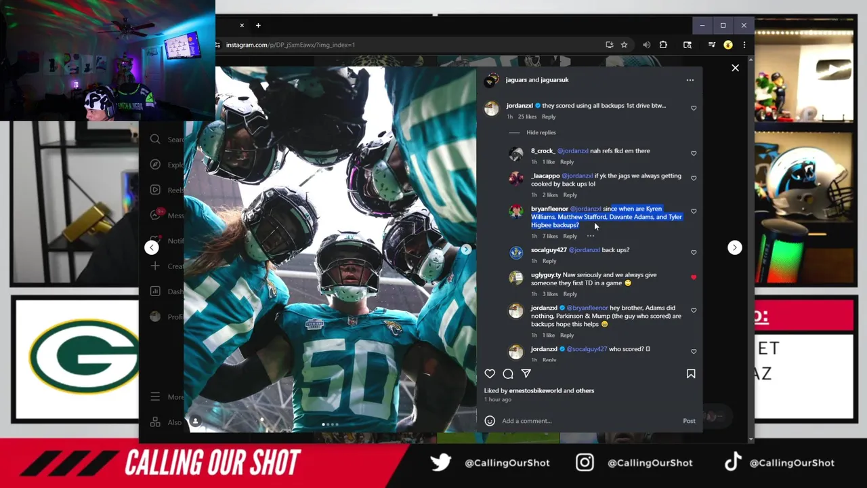This screenshot has height=488, width=867.
Task: View 25 likes on jordanzxl's comment
Action: point(527,117)
